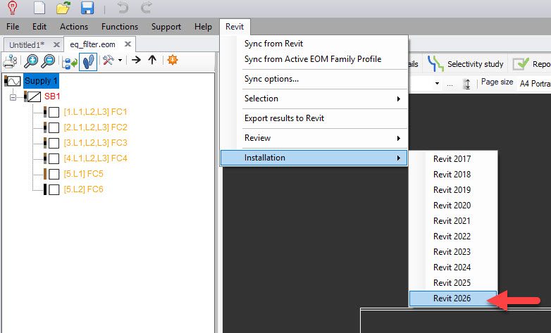The image size is (551, 333).
Task: Select Revit 2026 installation
Action: (453, 299)
